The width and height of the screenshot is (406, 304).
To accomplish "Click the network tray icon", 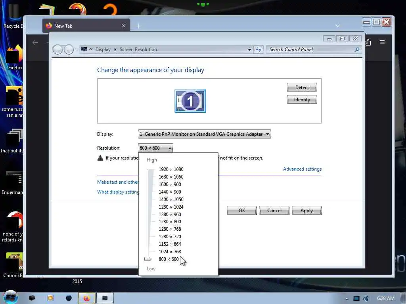I will 356,298.
